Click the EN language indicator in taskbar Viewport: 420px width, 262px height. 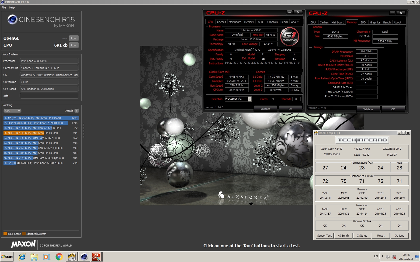pos(376,256)
